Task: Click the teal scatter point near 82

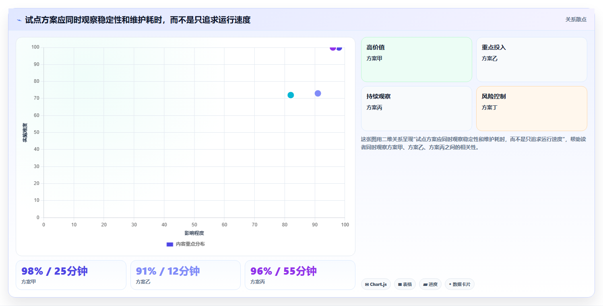Action: coord(291,95)
